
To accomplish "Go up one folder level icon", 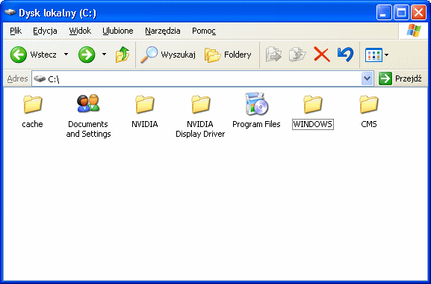I will (123, 54).
